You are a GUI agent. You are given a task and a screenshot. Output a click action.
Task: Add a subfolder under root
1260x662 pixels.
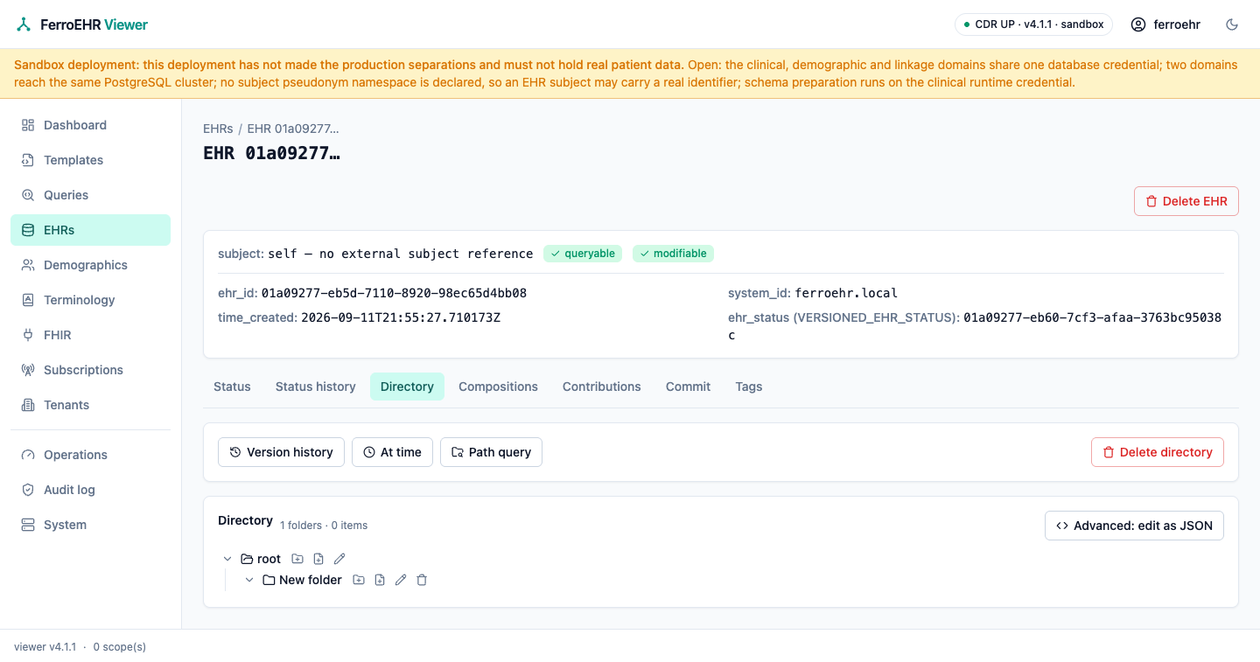tap(297, 559)
